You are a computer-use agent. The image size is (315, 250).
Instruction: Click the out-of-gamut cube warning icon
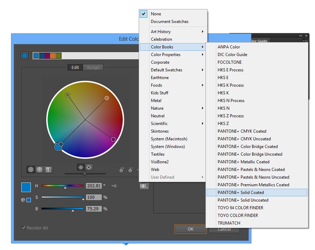coord(23,200)
